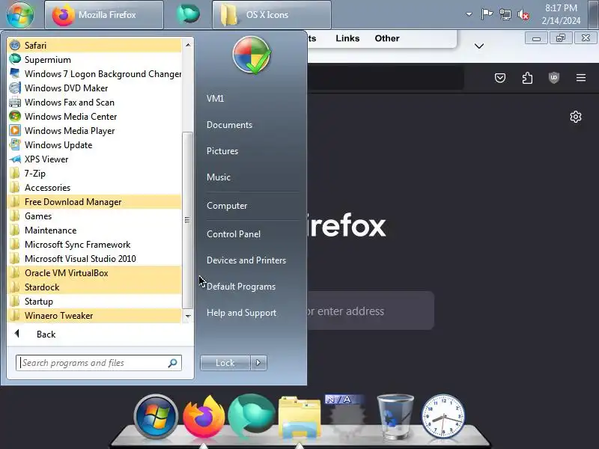The height and width of the screenshot is (449, 599).
Task: Open Documents from the Start menu
Action: [x=229, y=125]
